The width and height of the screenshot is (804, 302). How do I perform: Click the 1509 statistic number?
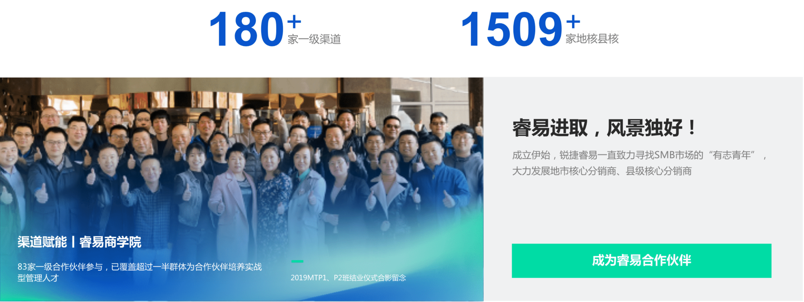click(512, 29)
